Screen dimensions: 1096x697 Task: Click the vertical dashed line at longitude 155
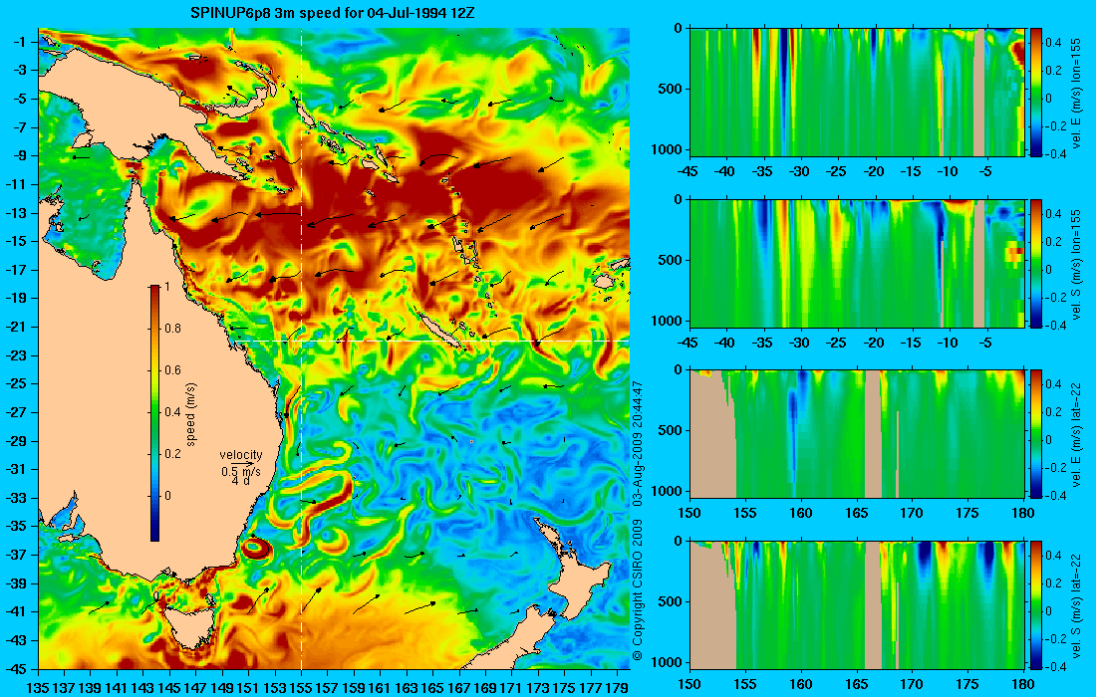[x=301, y=348]
